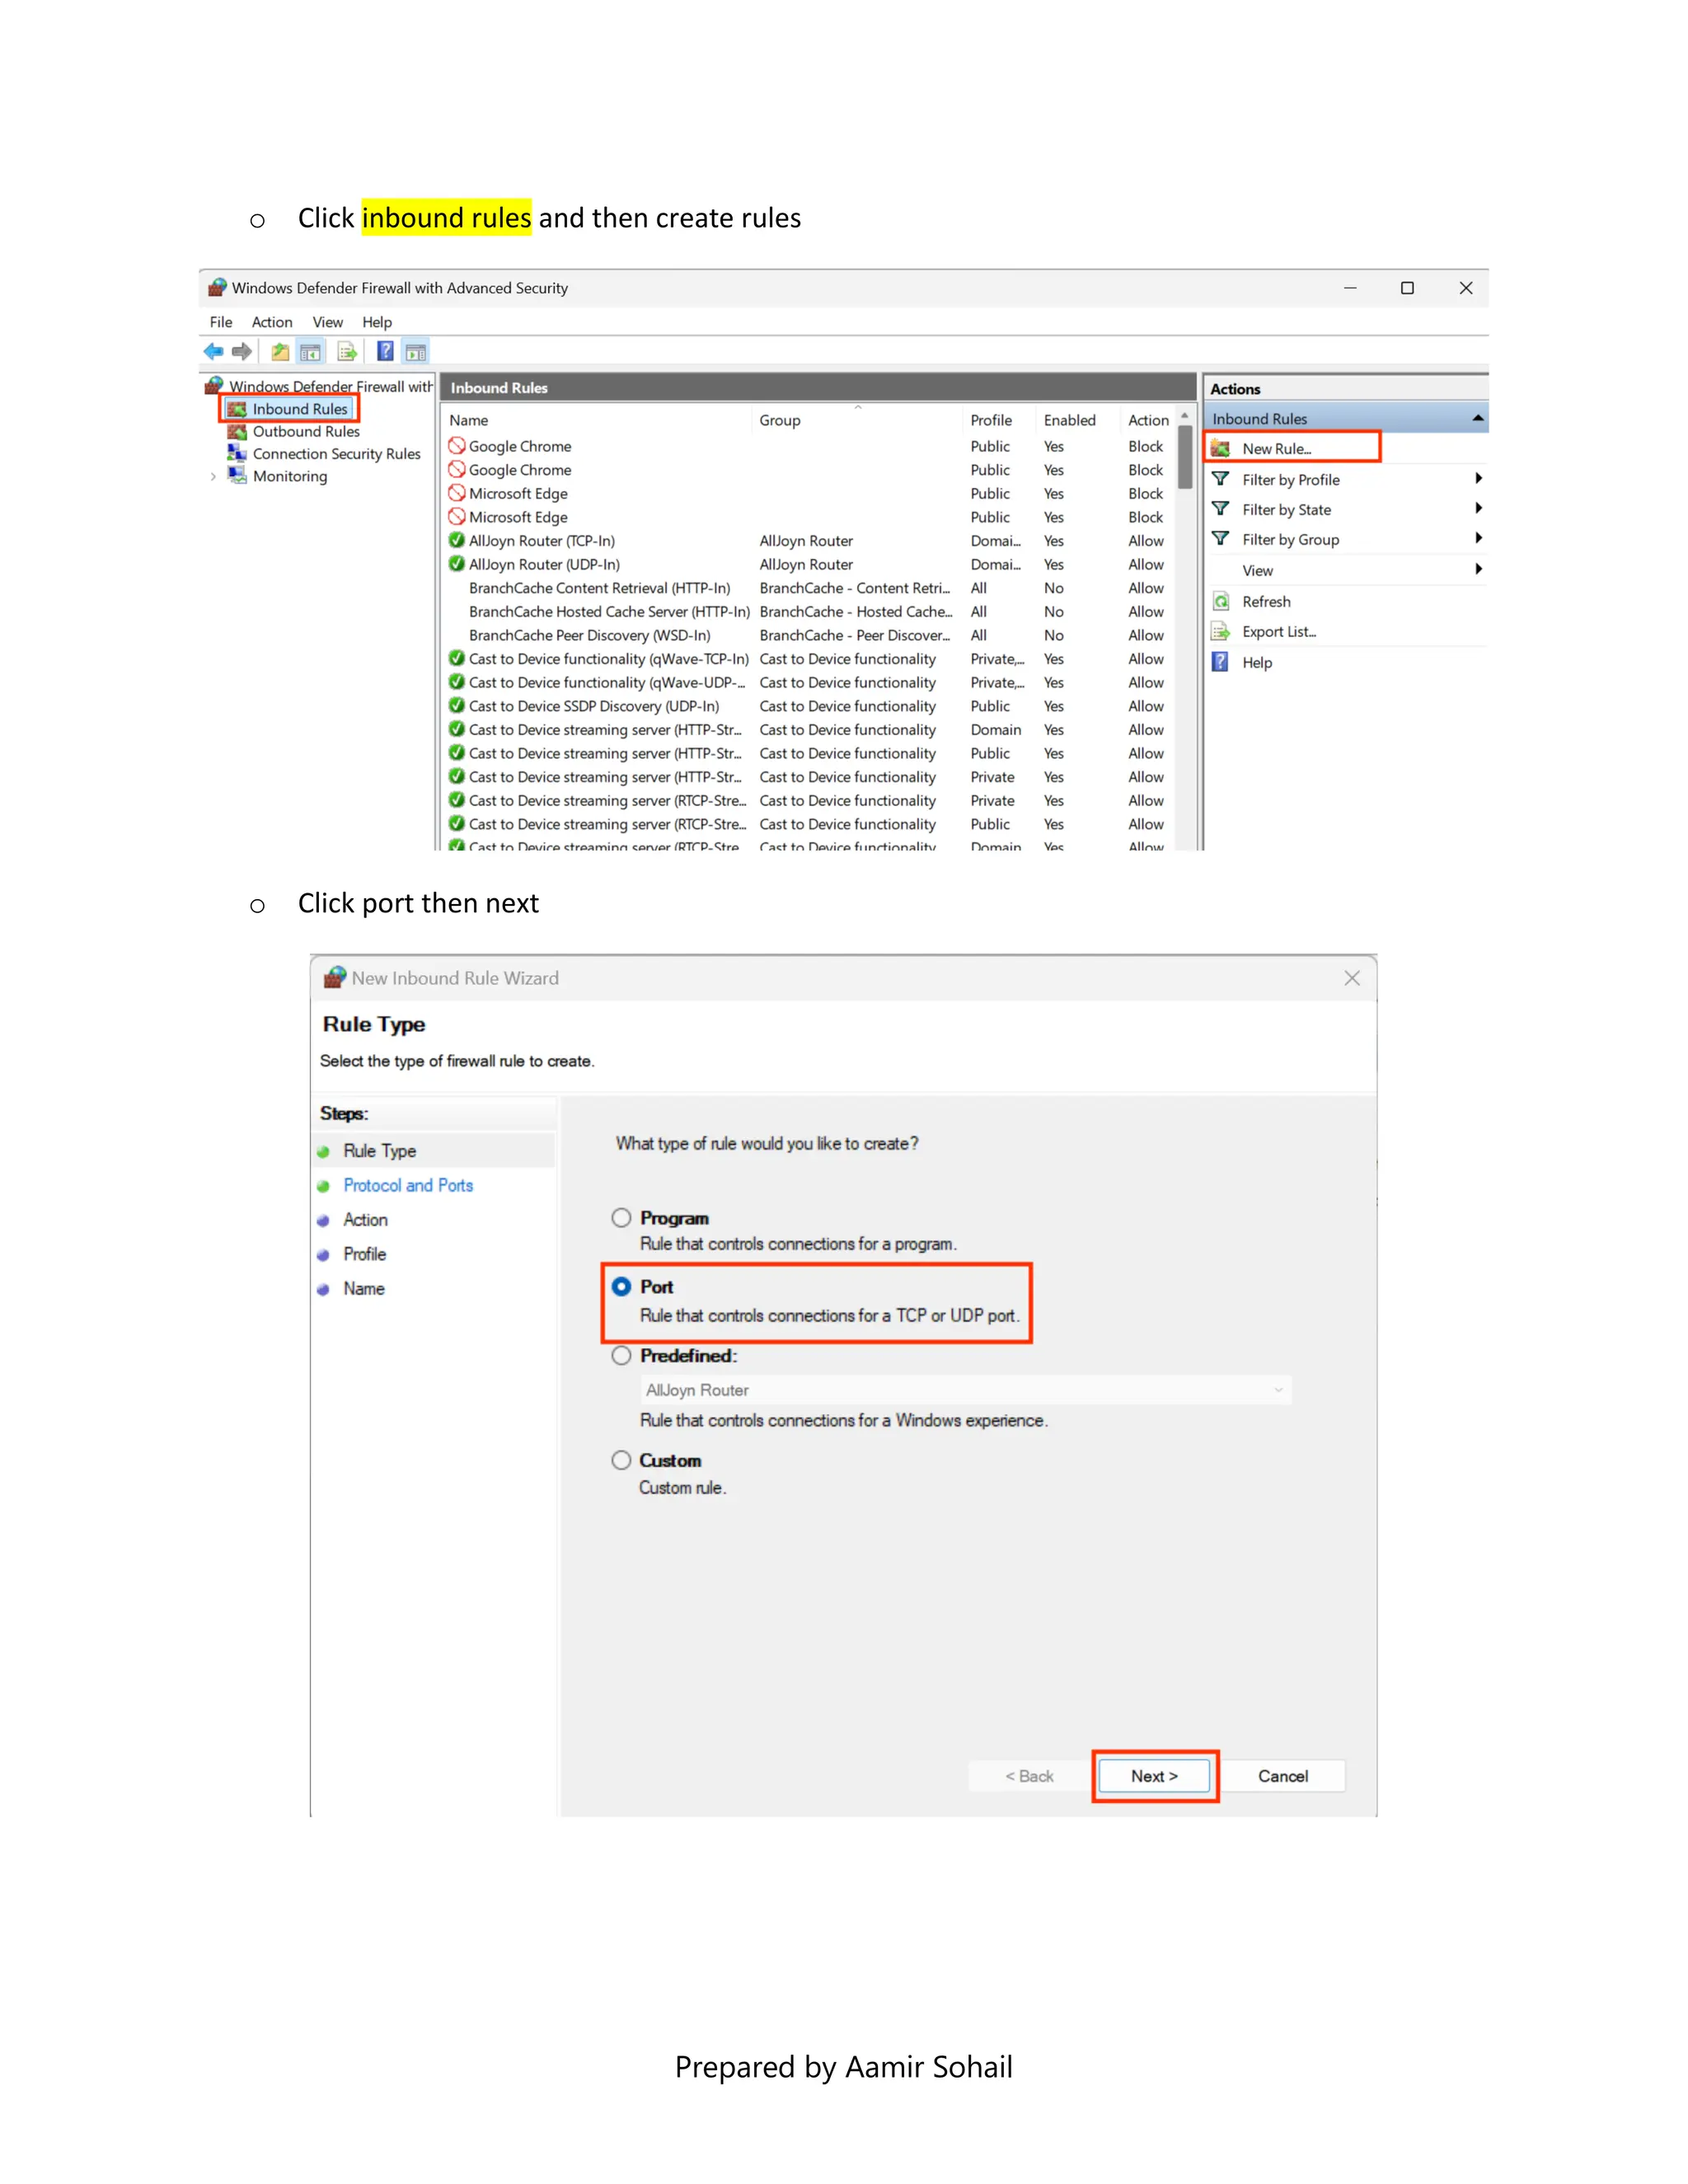Click the Cancel button in wizard
This screenshot has width=1688, height=2184.
pyautogui.click(x=1283, y=1776)
